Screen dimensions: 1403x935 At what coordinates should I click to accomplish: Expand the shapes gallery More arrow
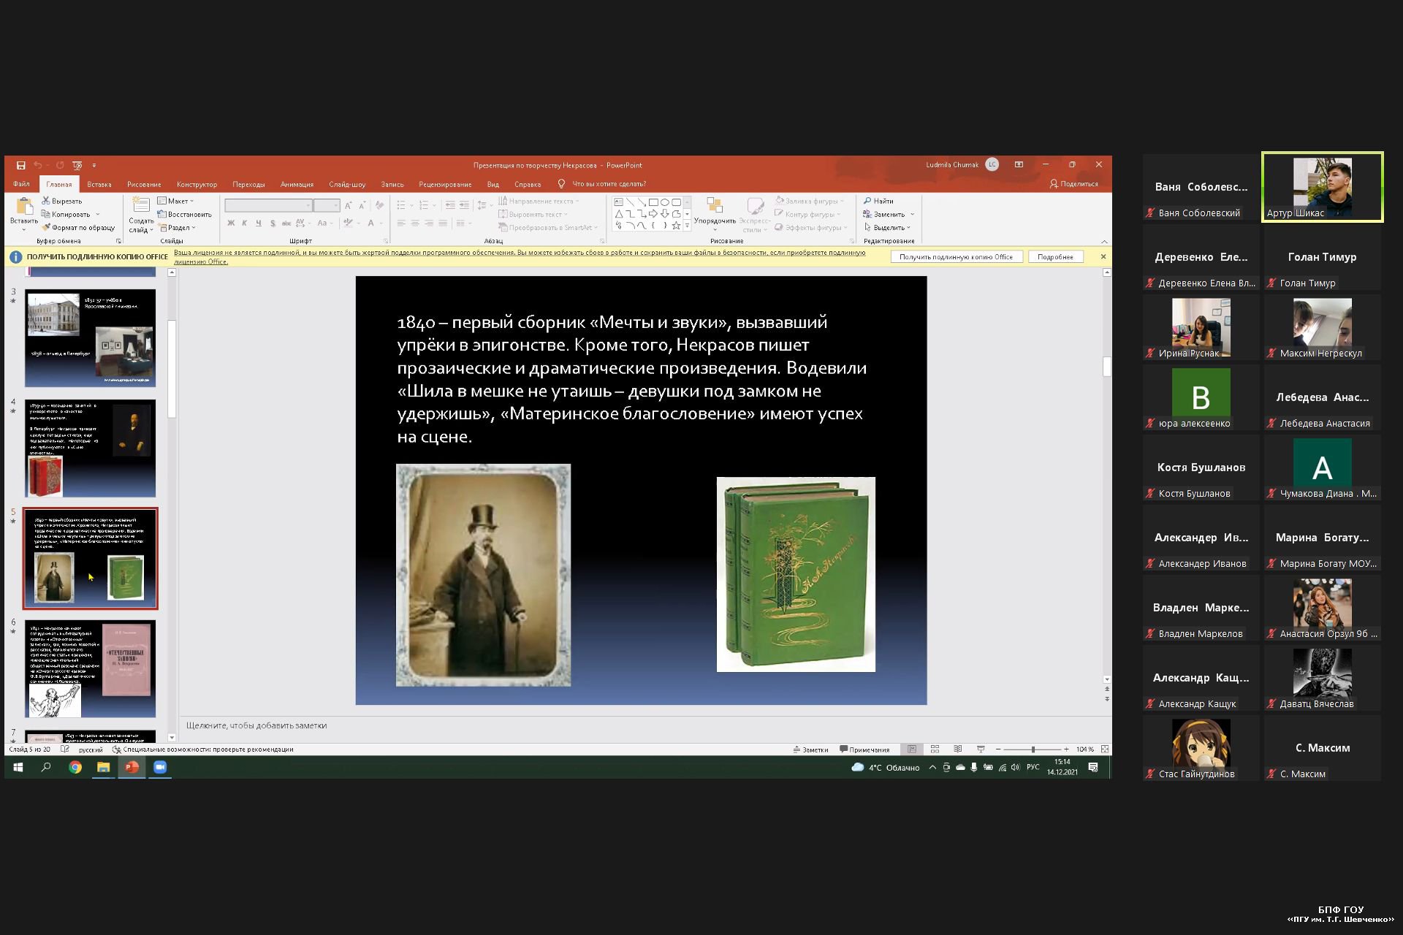(687, 226)
